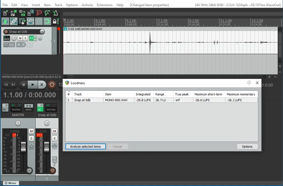Open the Track menu
The height and width of the screenshot is (186, 283).
click(x=58, y=5)
